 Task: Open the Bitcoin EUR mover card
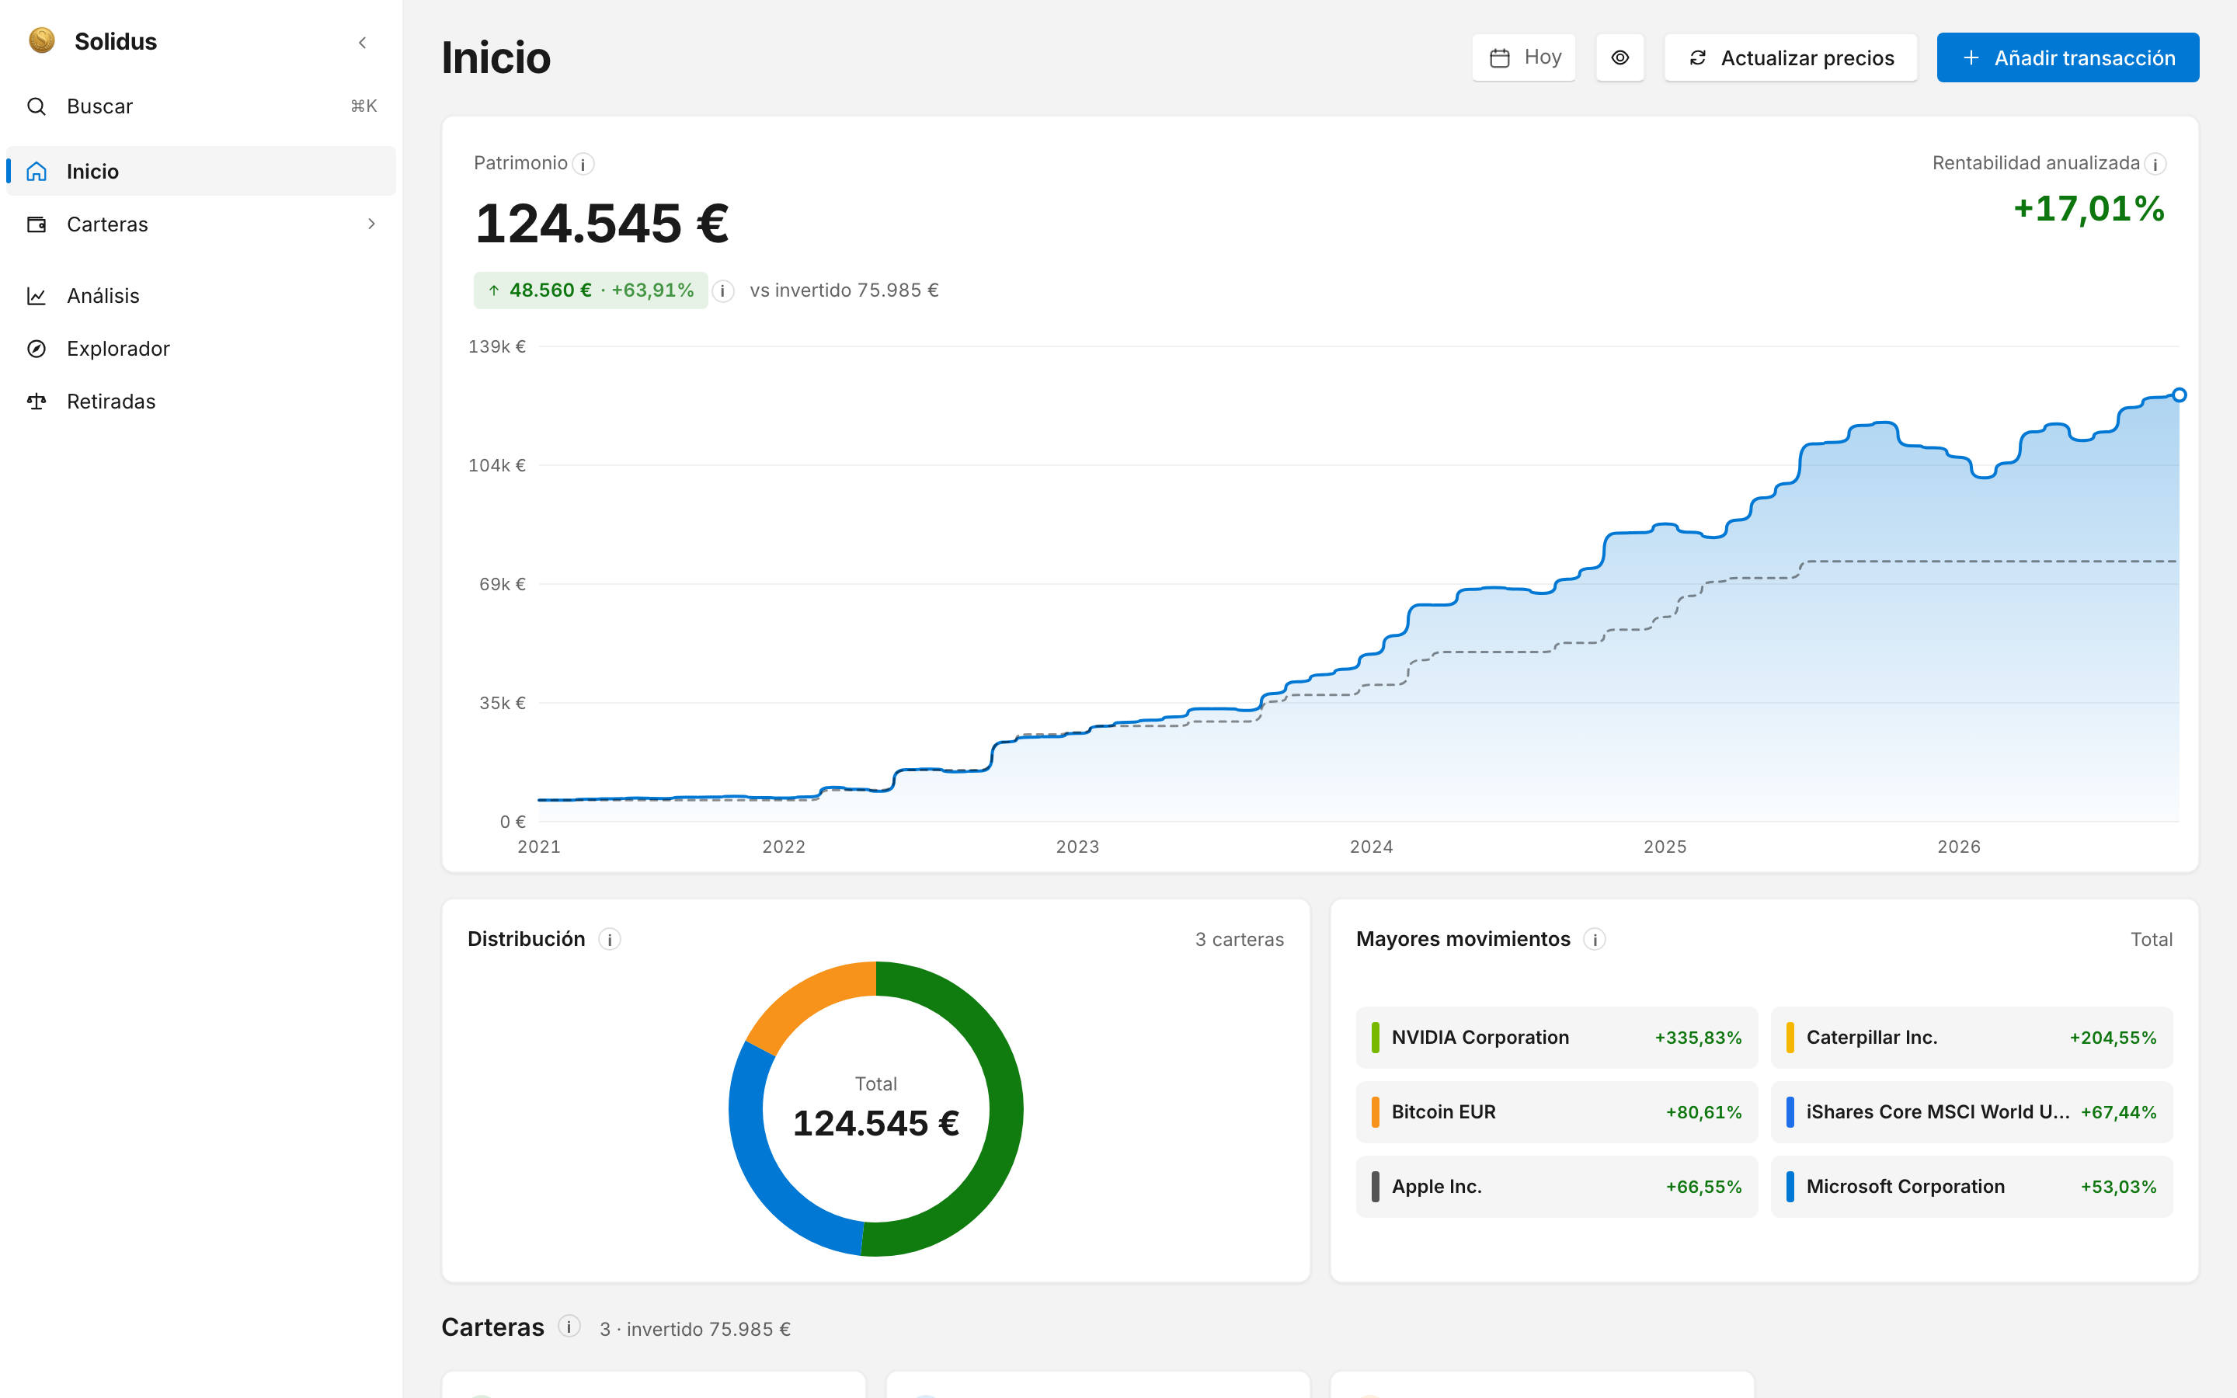pos(1557,1112)
